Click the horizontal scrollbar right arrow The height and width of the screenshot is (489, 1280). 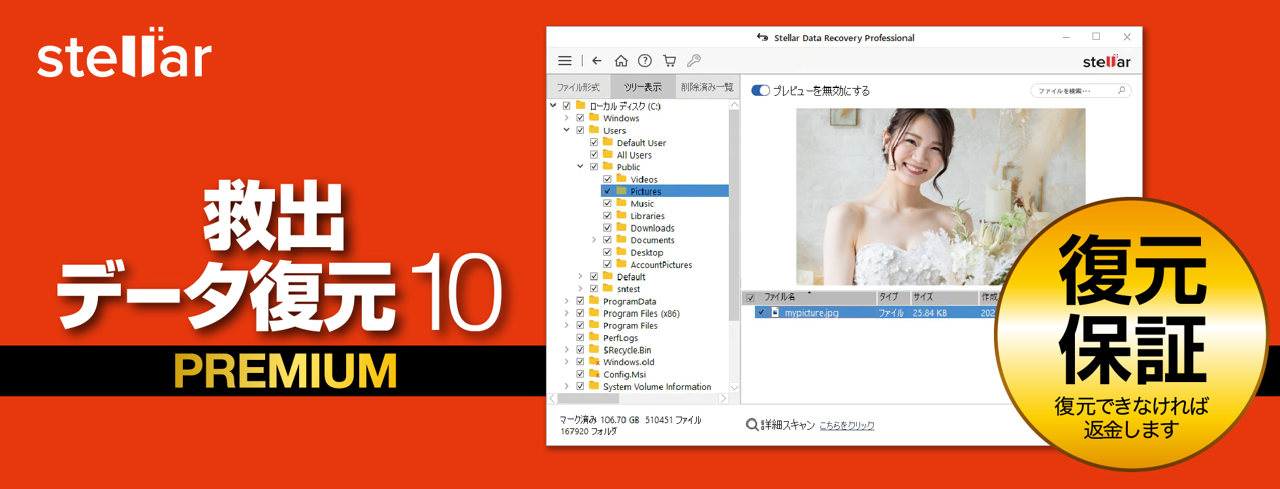(x=723, y=398)
